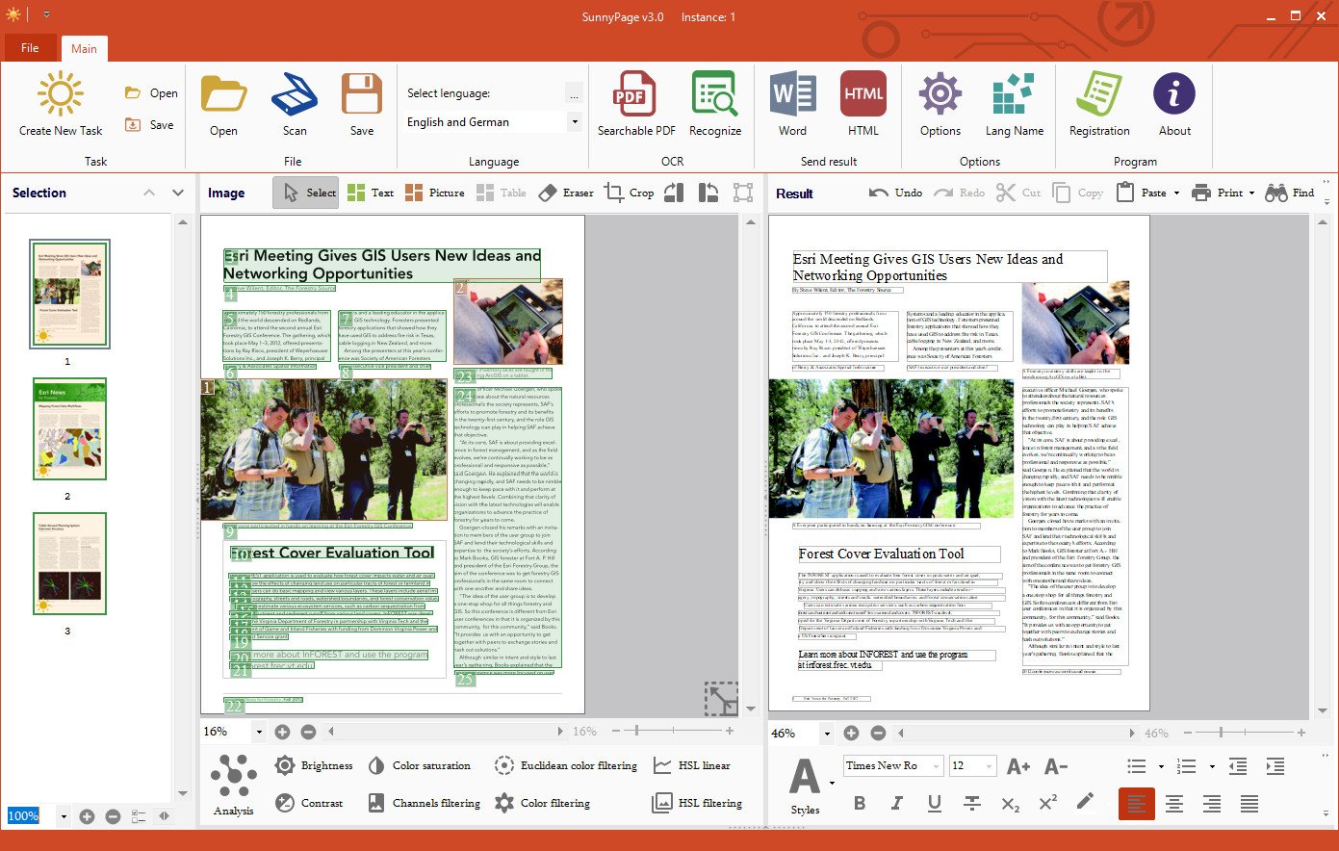Toggle Superscript formatting
This screenshot has width=1339, height=851.
1048,802
